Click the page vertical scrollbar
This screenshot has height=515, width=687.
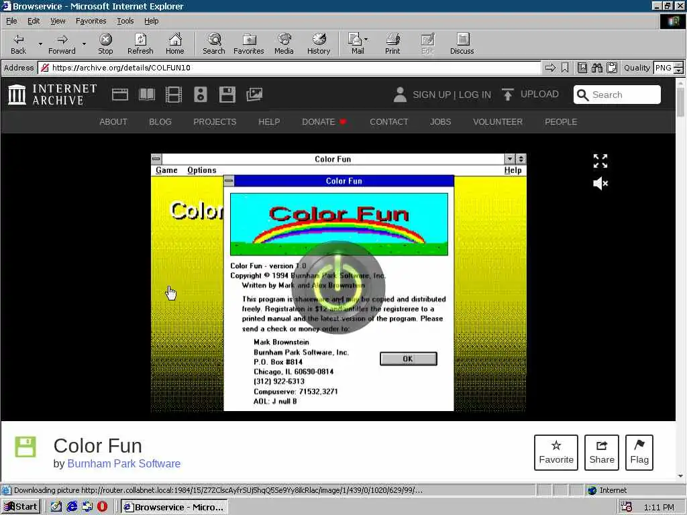tap(680, 280)
